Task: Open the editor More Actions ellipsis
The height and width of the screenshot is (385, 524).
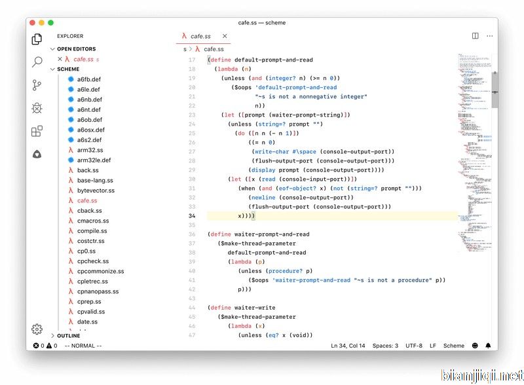Action: 489,36
